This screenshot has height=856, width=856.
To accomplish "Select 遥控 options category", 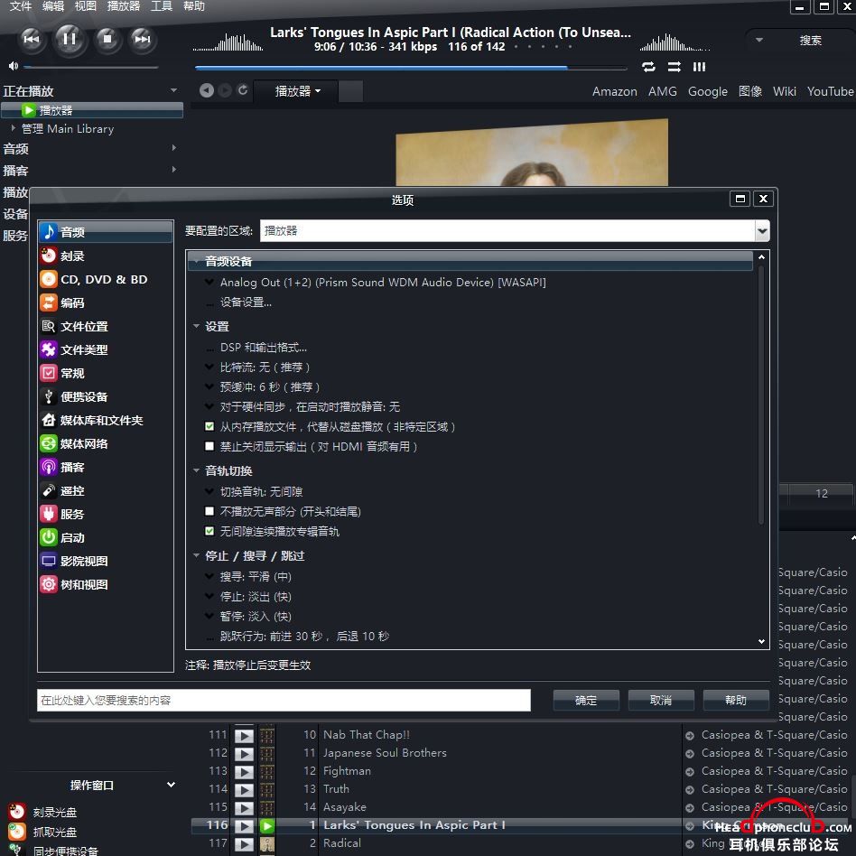I will click(106, 490).
